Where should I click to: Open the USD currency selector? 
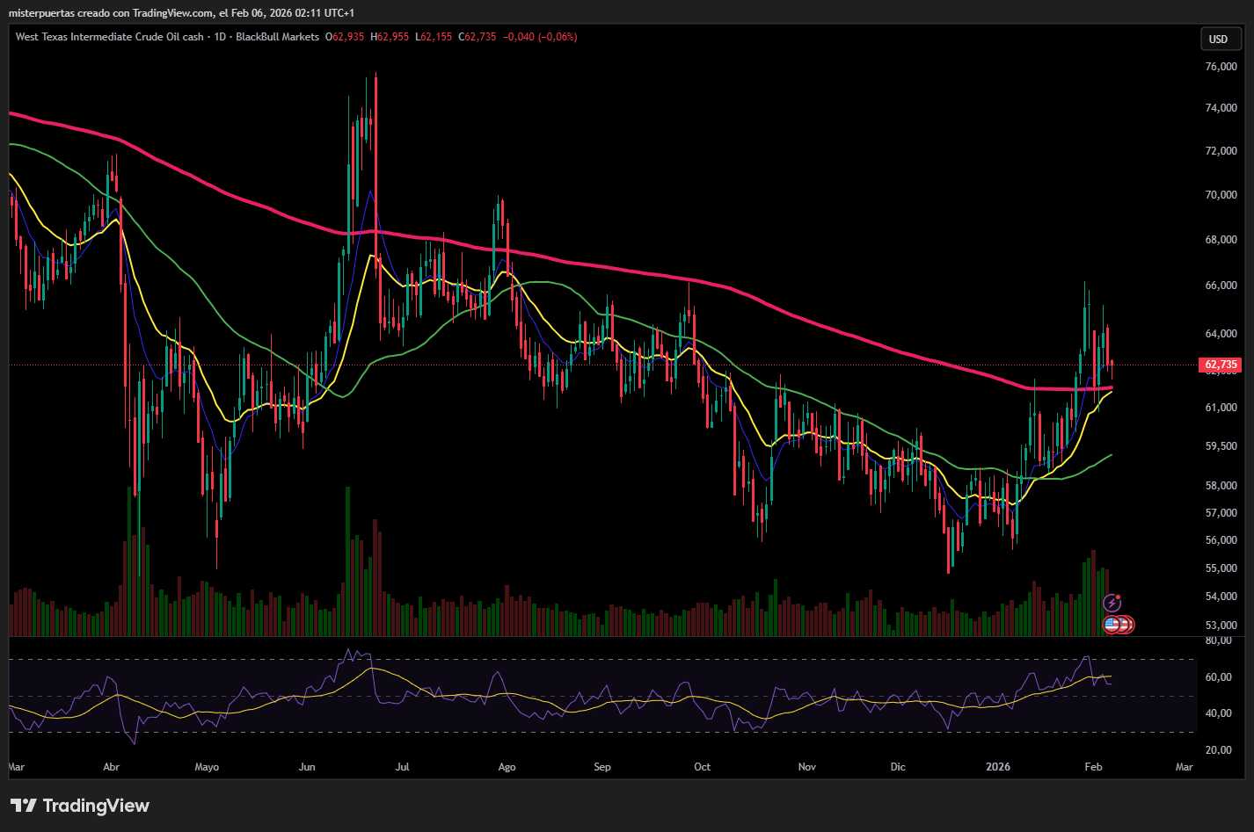1221,39
